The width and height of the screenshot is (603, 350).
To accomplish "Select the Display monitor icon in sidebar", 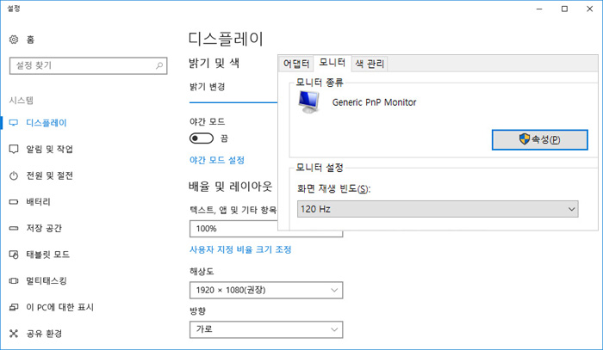I will tap(13, 123).
